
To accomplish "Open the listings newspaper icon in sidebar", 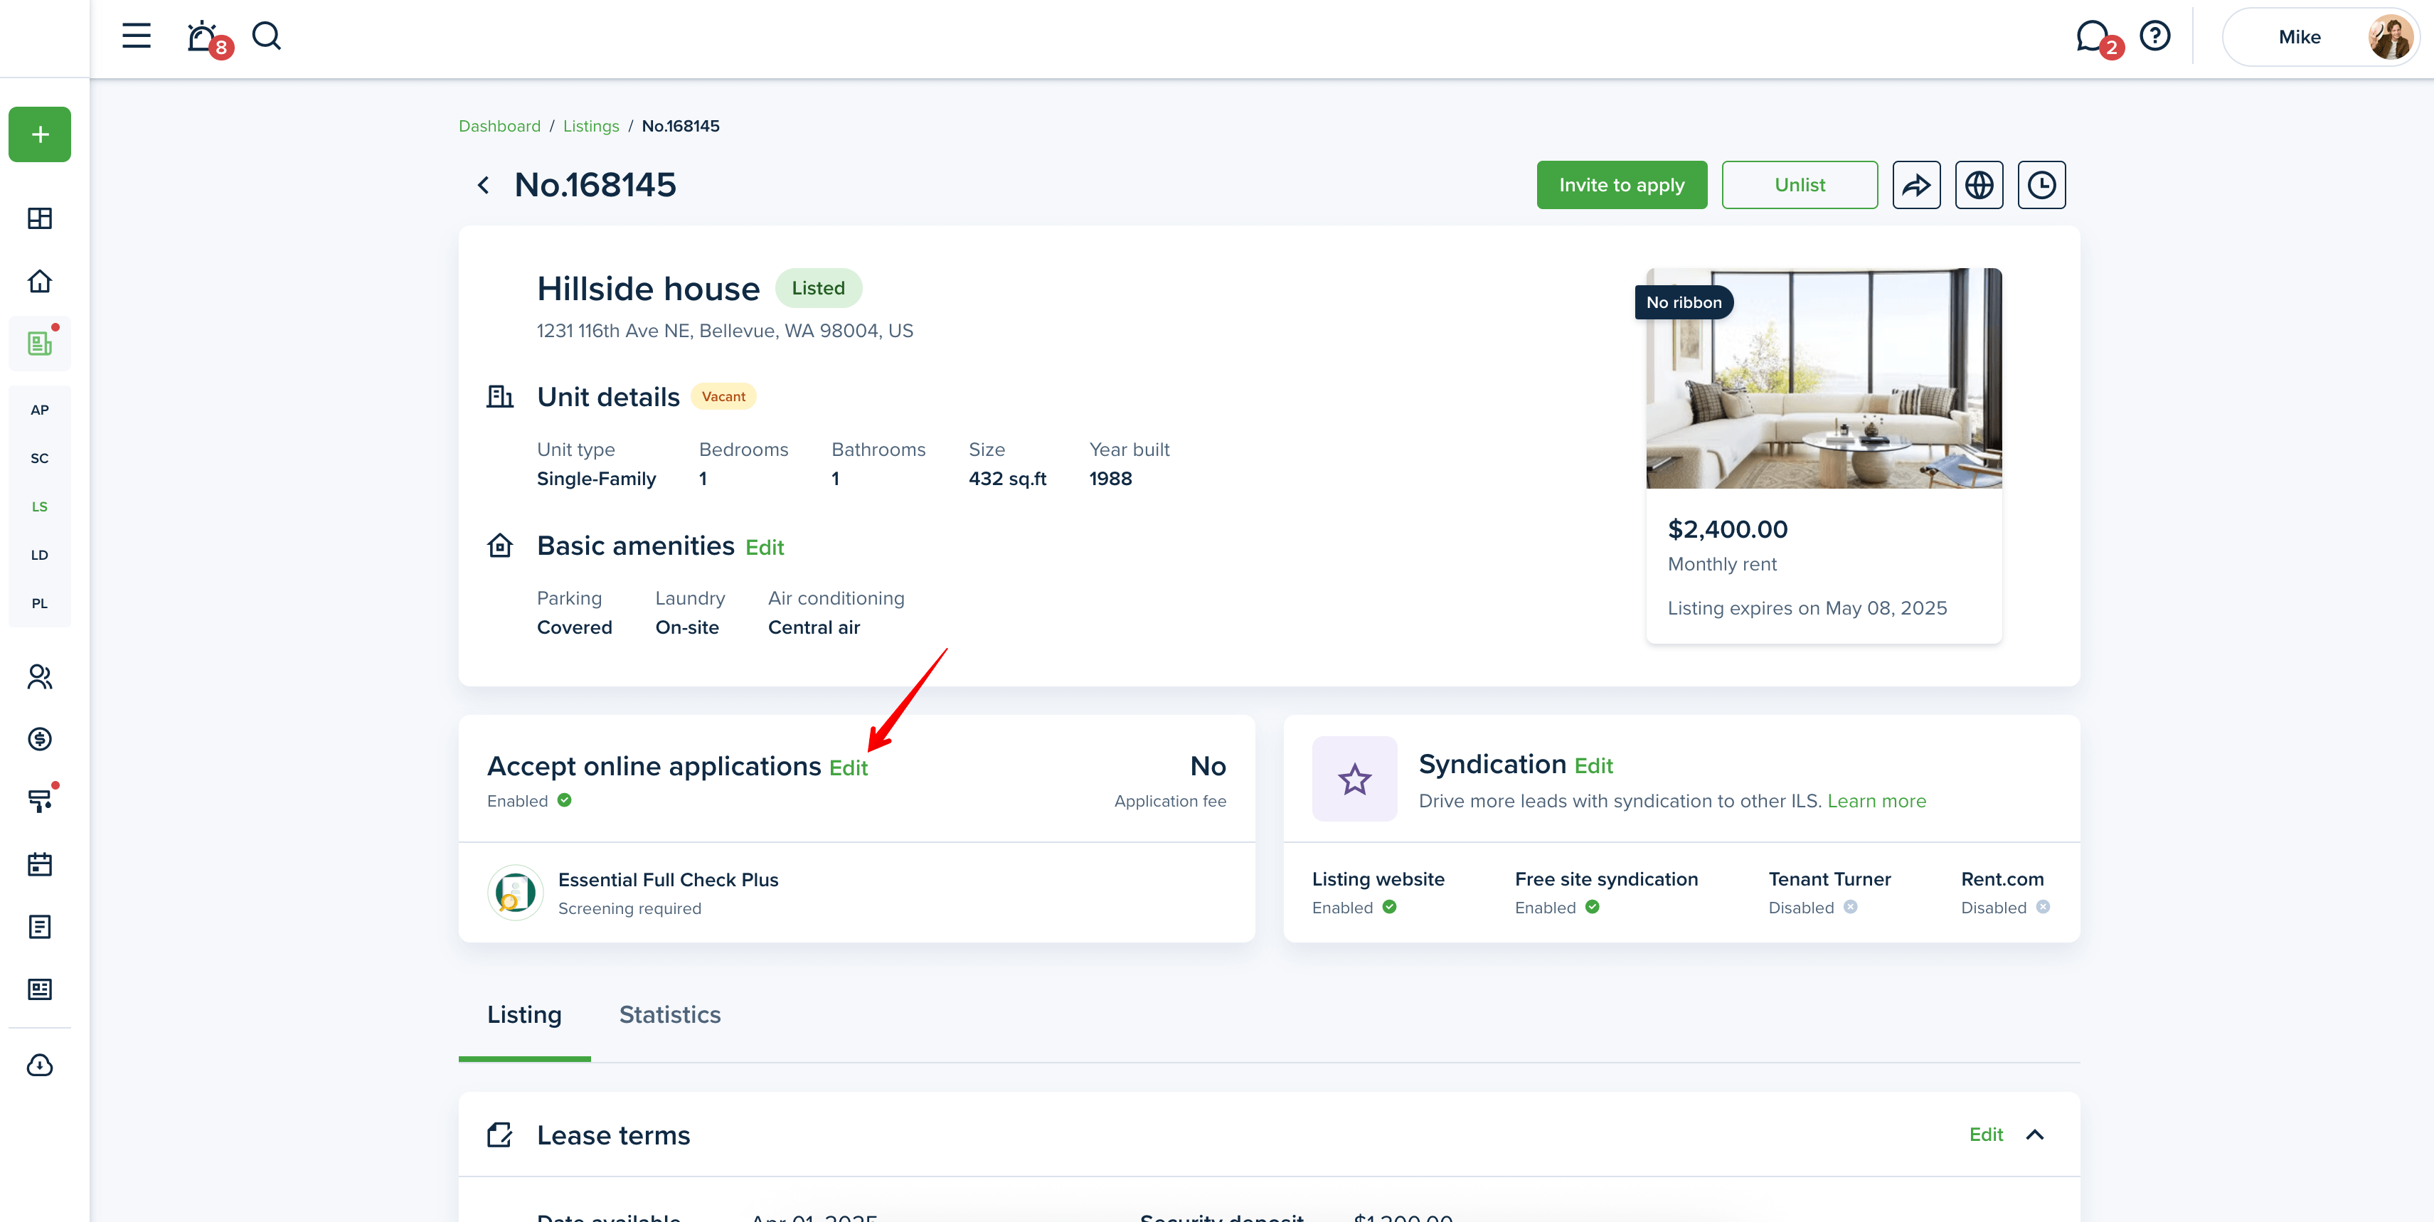I will coord(40,343).
